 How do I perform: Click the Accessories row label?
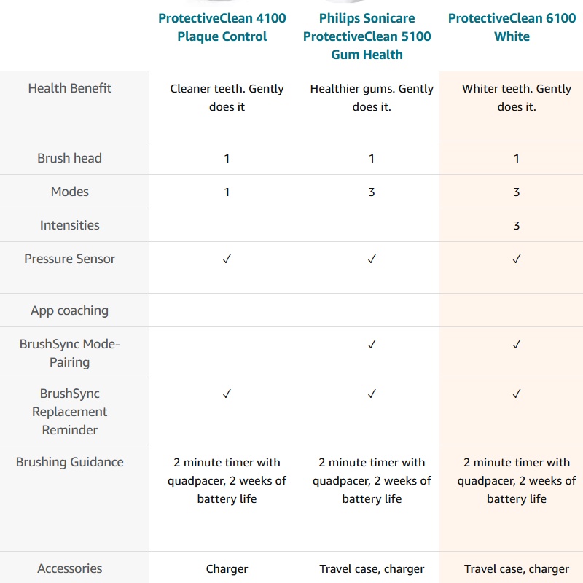(70, 568)
